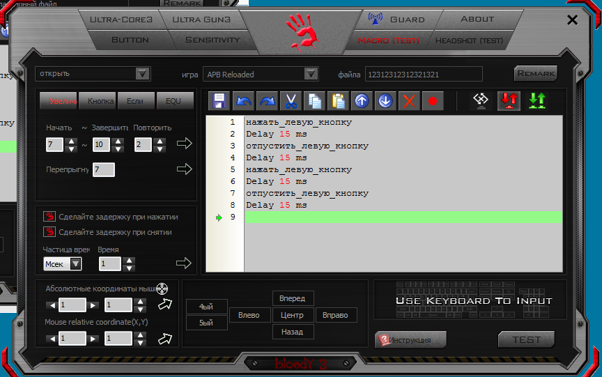This screenshot has width=602, height=377.
Task: Click the Влево mouse button
Action: pos(249,315)
